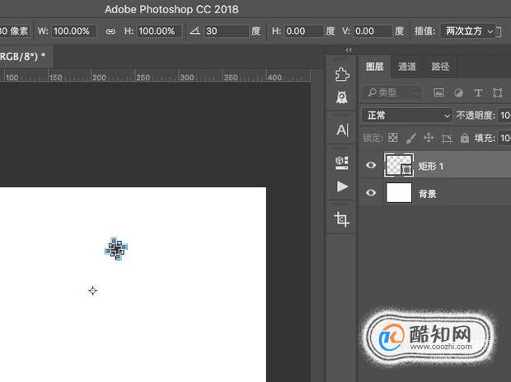
Task: Click the rotation angle field showing 30
Action: click(227, 31)
